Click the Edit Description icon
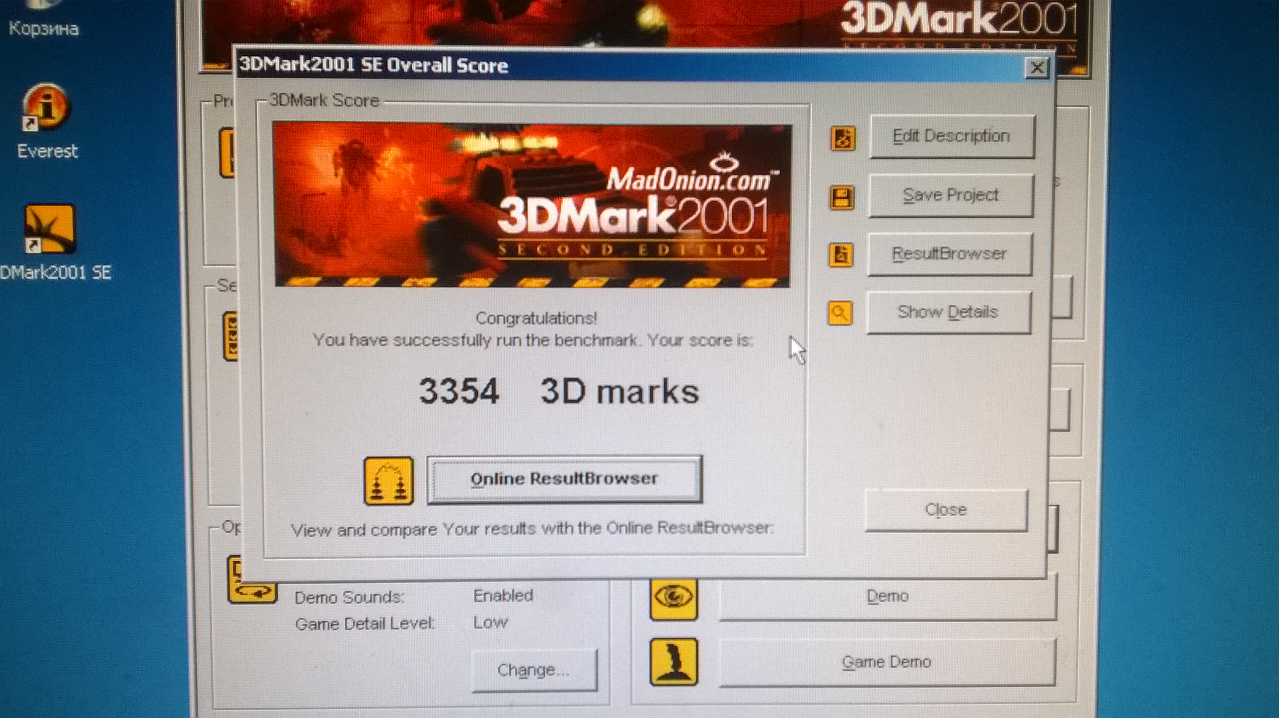The width and height of the screenshot is (1279, 718). click(x=843, y=139)
